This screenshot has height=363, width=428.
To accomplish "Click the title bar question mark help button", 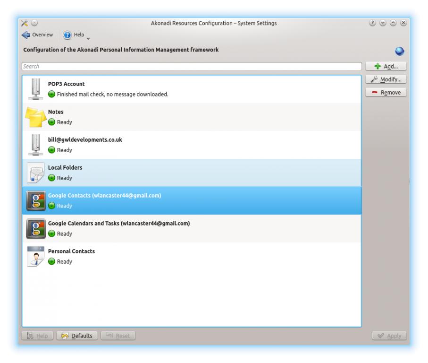I will point(373,23).
